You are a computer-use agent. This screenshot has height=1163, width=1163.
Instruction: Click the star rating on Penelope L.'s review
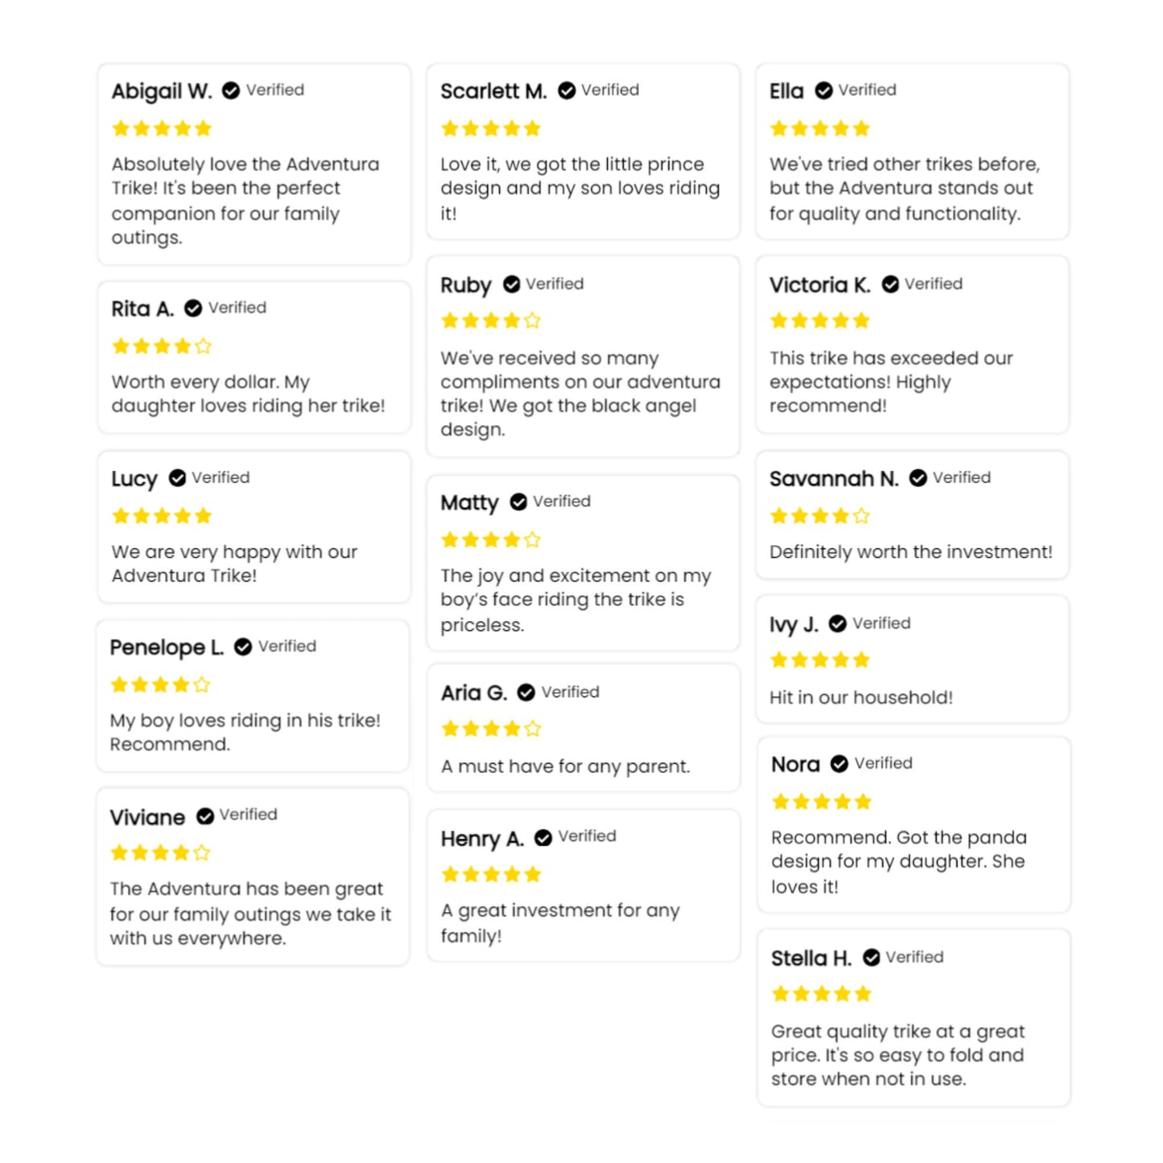click(160, 685)
